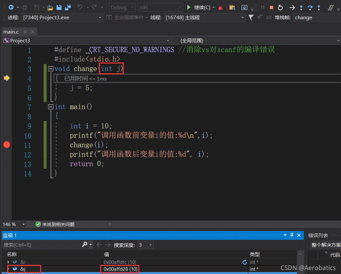Open the 146 % zoom level dropdown
This screenshot has width=341, height=274.
tap(23, 224)
